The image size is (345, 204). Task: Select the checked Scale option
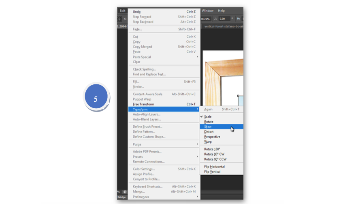coord(208,117)
